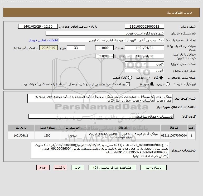Viewport: 203px width, 196px height.
Task: Click the میلگرد آجدار فولادی product name cell
Action: click(123, 135)
